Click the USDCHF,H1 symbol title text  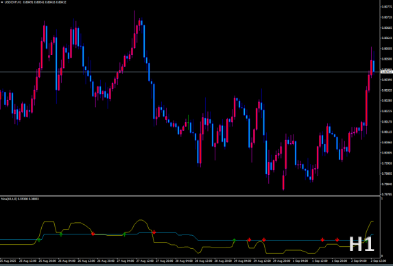pyautogui.click(x=13, y=2)
